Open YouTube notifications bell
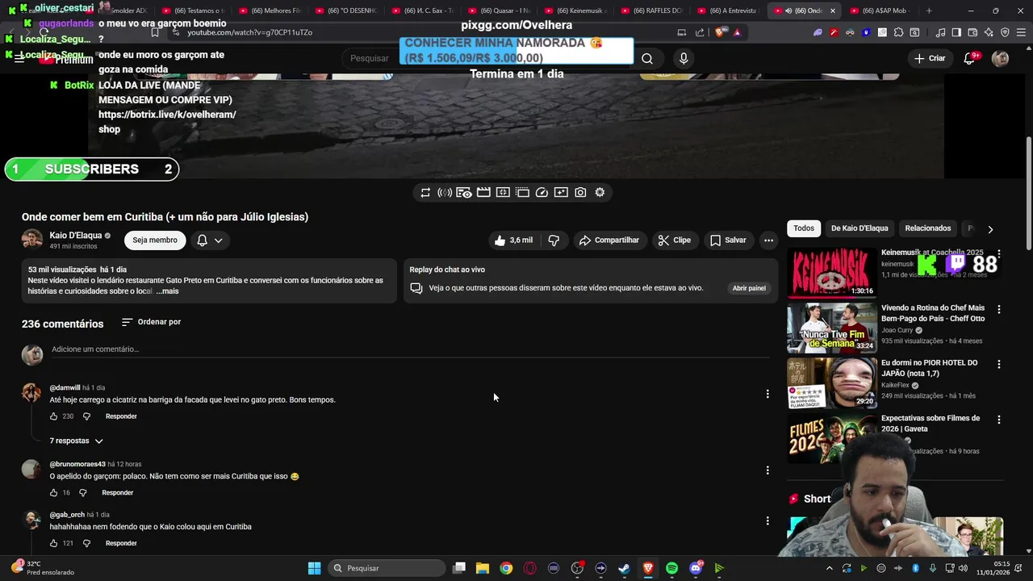Viewport: 1033px width, 581px height. pos(970,59)
